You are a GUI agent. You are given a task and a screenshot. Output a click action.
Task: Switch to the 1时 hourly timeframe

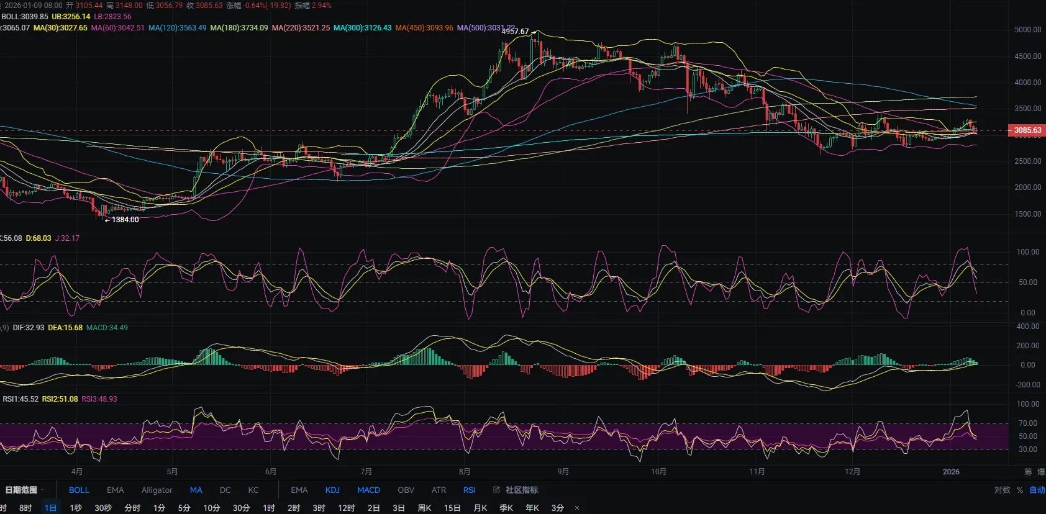pos(269,508)
